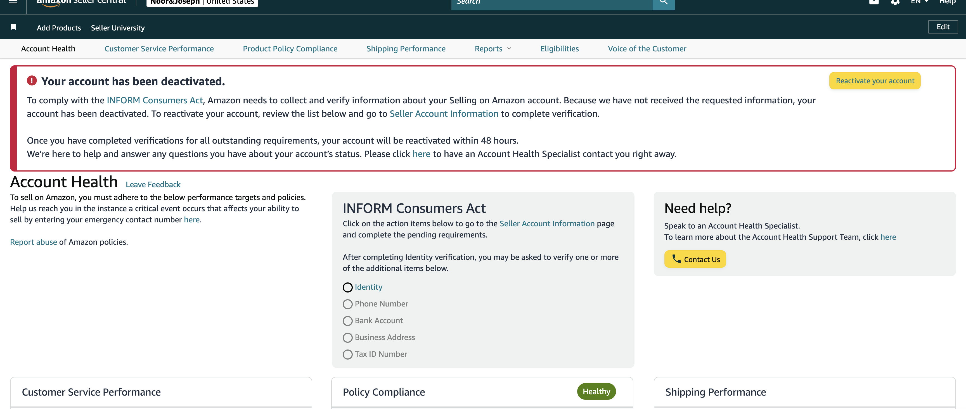Screen dimensions: 966x409
Task: Open Product Policy Compliance tab
Action: click(x=290, y=49)
